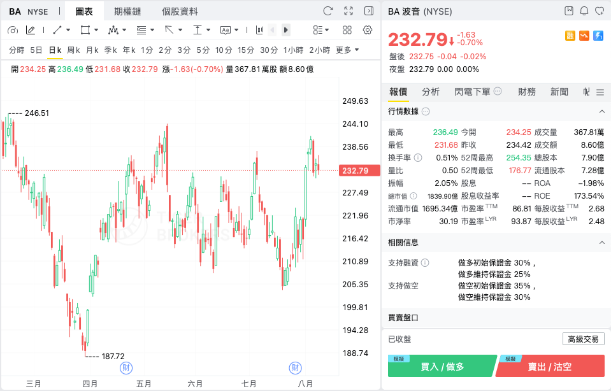Select the 15分 timeframe
This screenshot has height=391, width=611.
tap(246, 50)
